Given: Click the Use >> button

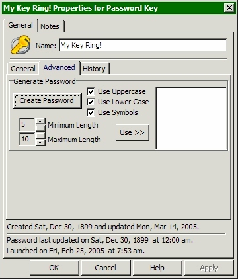Looking at the screenshot, I should pyautogui.click(x=132, y=132).
